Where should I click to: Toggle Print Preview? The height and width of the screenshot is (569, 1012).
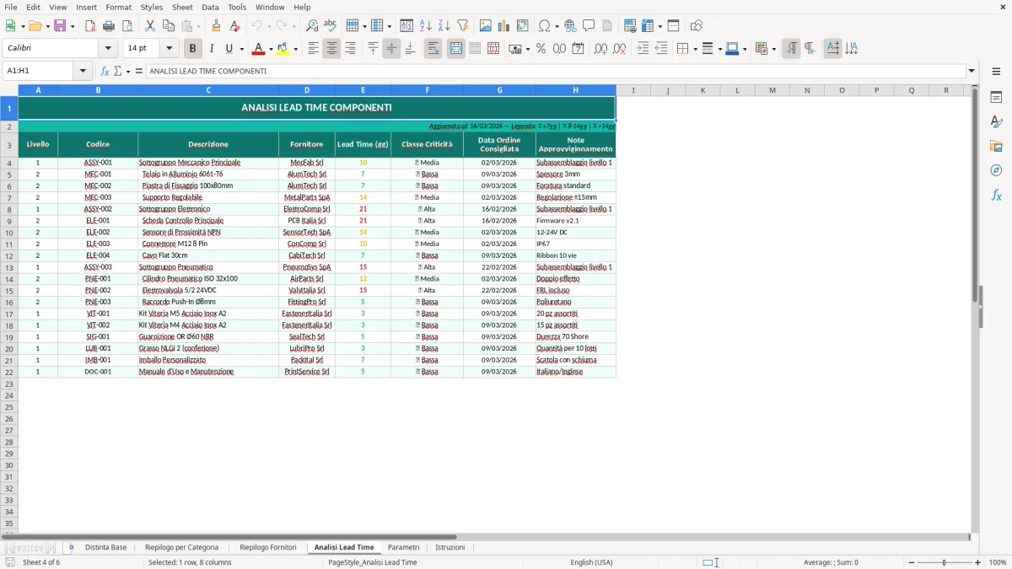(127, 26)
